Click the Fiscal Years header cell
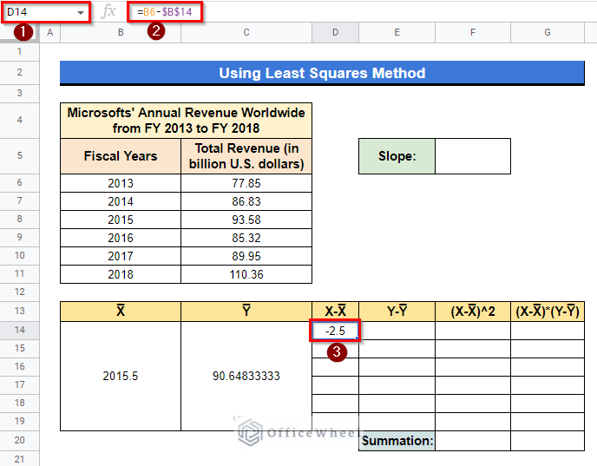 pyautogui.click(x=121, y=156)
